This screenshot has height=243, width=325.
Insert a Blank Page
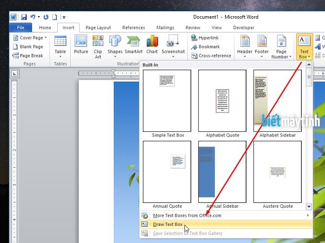tap(28, 47)
